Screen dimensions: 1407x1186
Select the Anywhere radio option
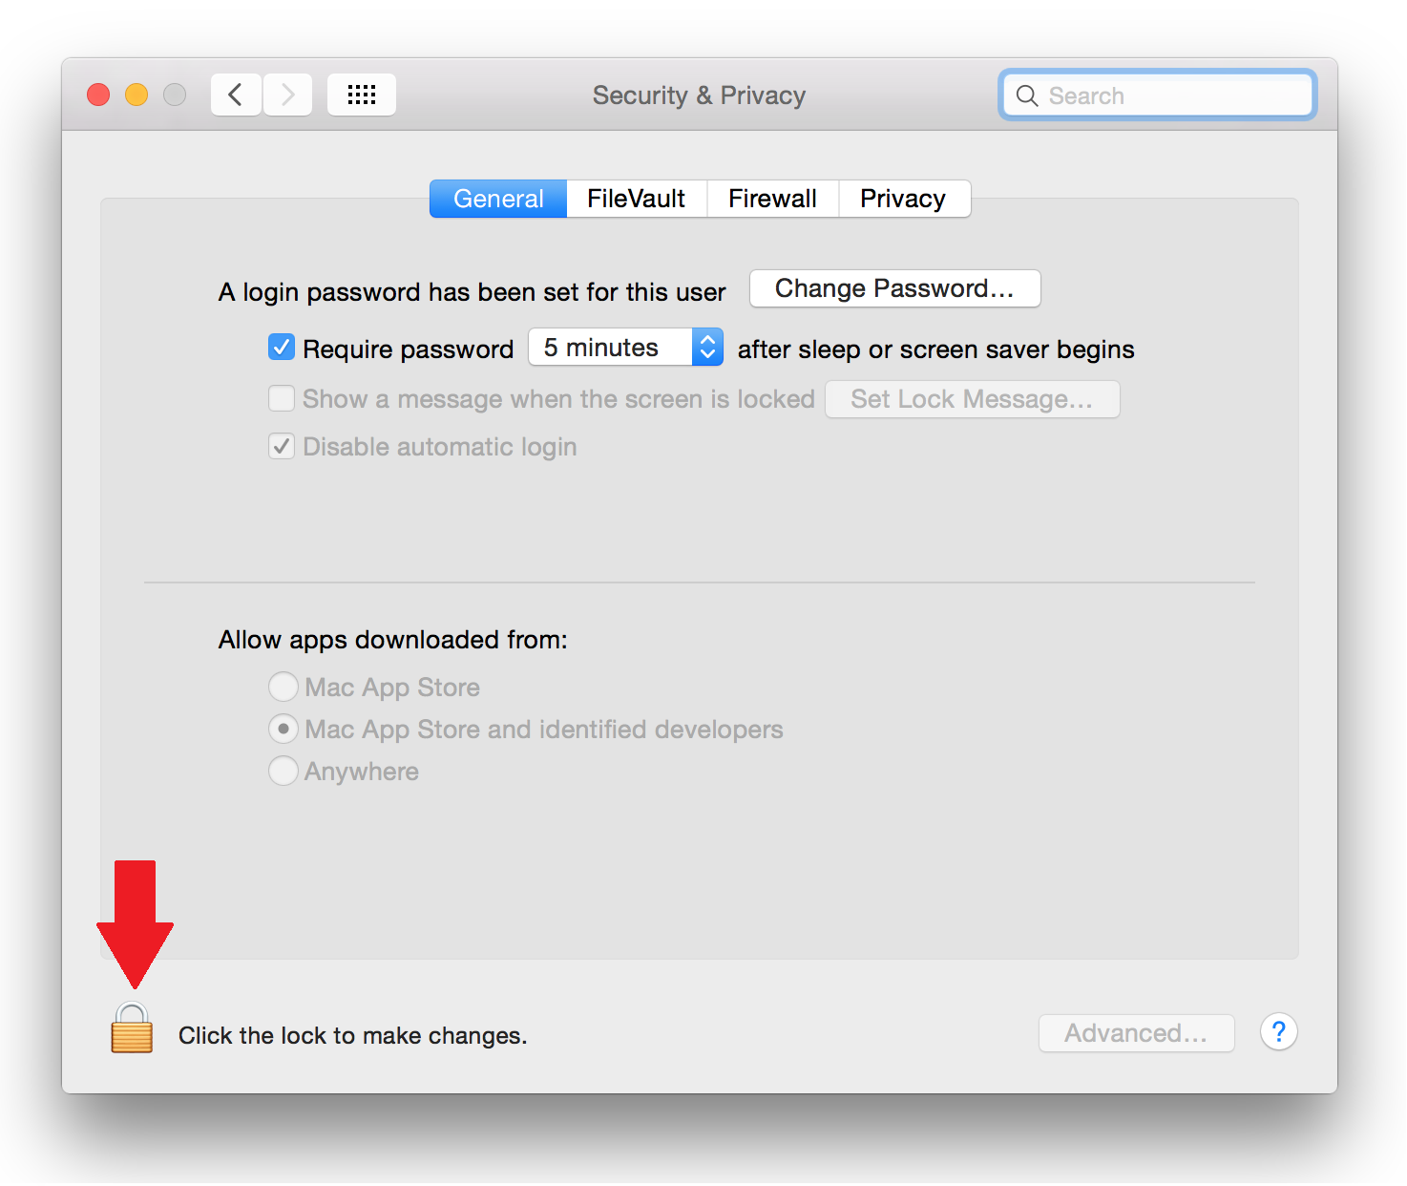pos(283,771)
